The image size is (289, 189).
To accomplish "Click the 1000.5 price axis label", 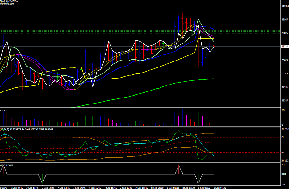I will click(285, 6).
